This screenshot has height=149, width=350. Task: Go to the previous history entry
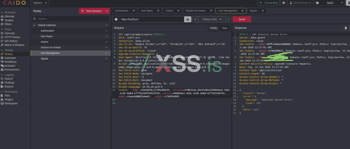[x=195, y=19]
